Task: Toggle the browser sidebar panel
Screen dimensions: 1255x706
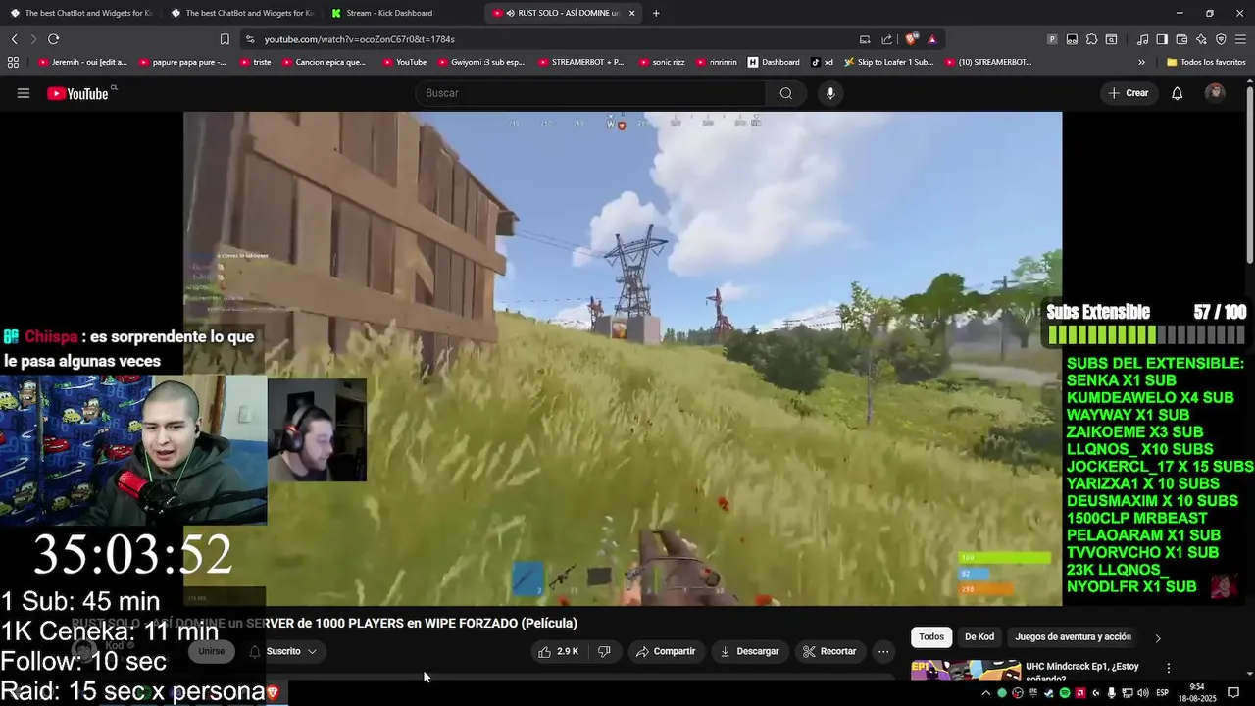Action: (x=1162, y=39)
